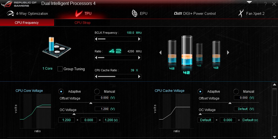278x139 pixels.
Task: Click CPU Cache OC Voltage slider handle
Action: 200,114
